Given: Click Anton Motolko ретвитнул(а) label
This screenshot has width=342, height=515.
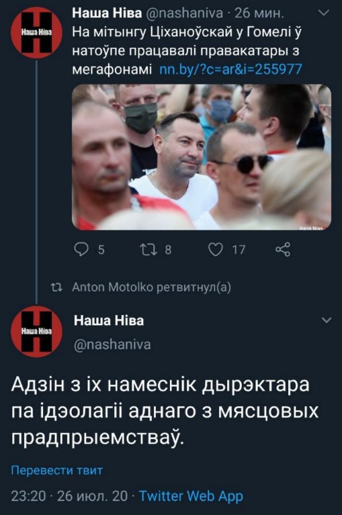Looking at the screenshot, I should click(x=151, y=287).
